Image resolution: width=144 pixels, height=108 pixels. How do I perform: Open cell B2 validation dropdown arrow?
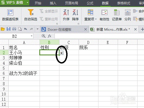pos(62,53)
